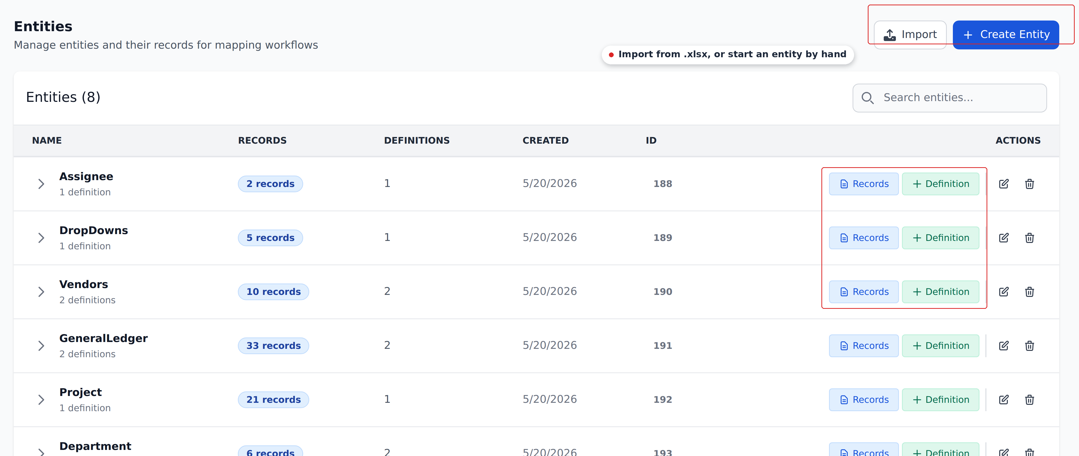This screenshot has height=456, width=1079.
Task: Focus the Search entities field
Action: pos(950,98)
